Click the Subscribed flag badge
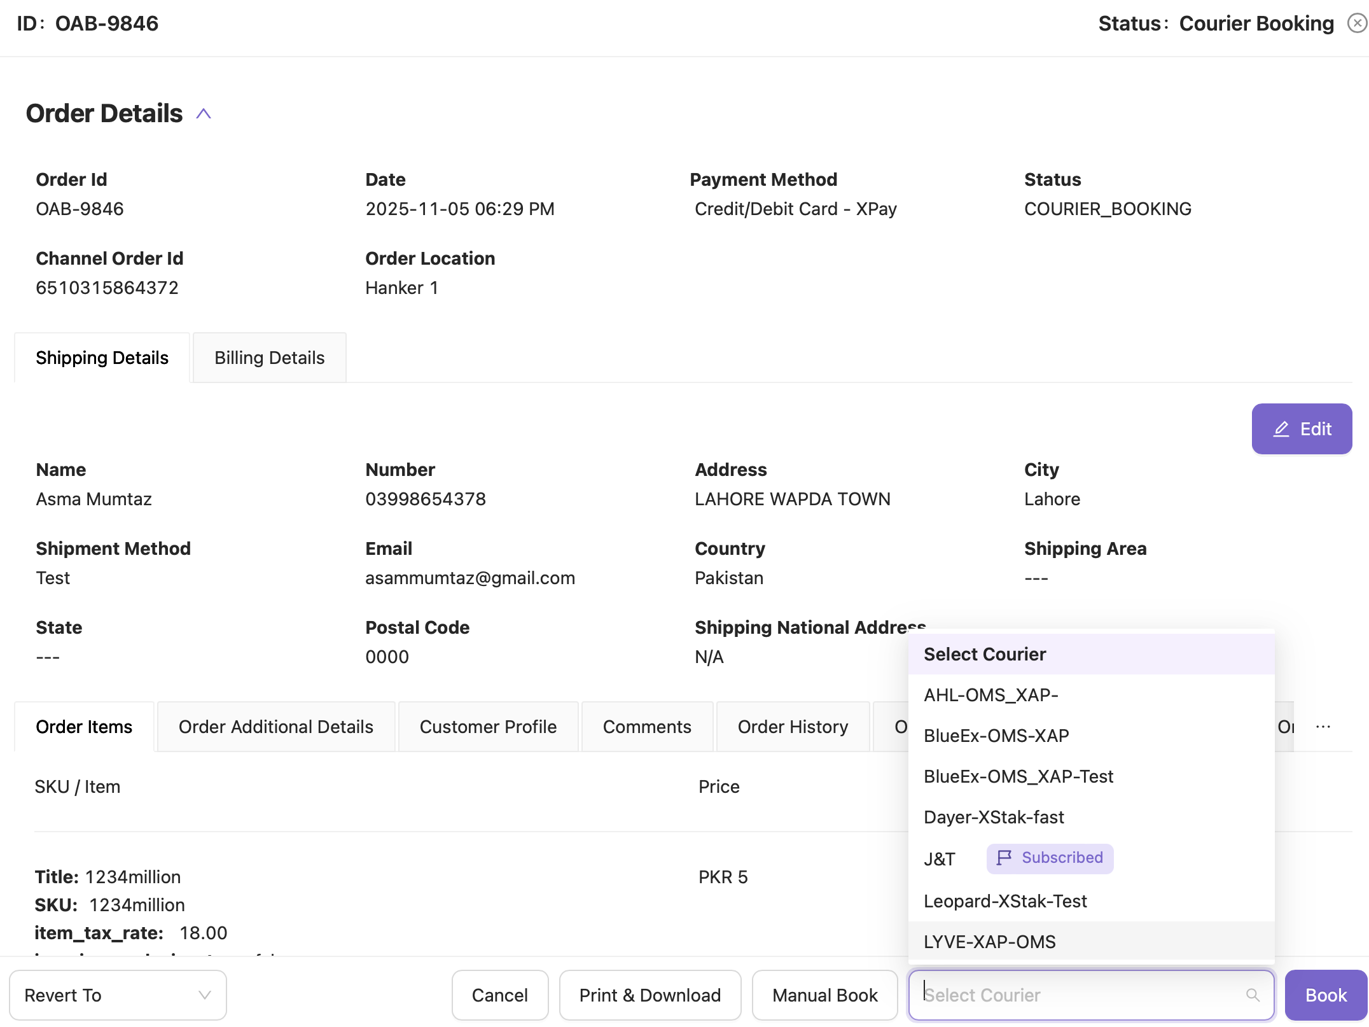1369x1027 pixels. click(1050, 858)
